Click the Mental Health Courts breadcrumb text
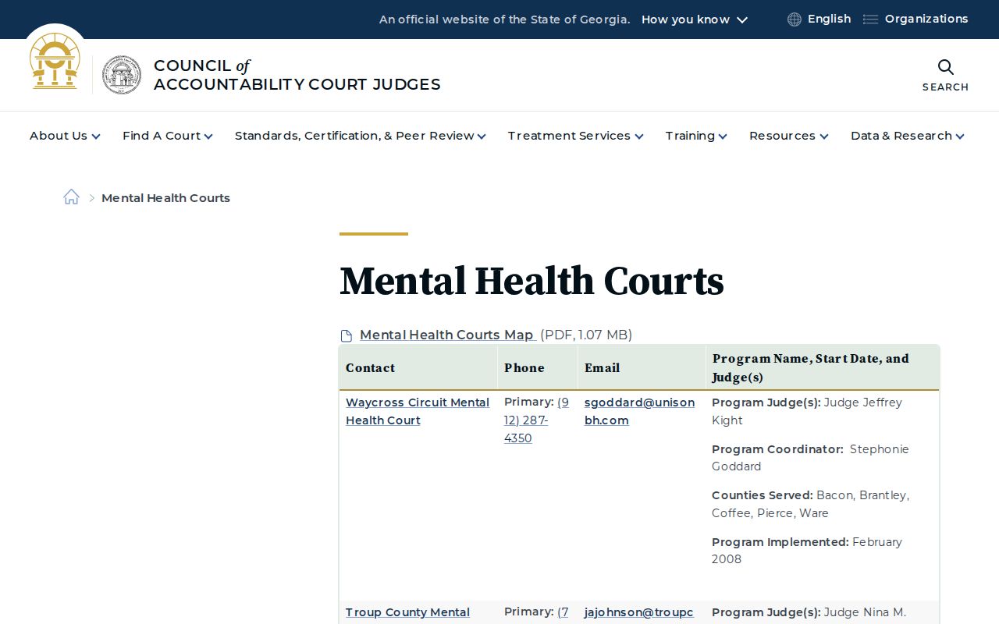Screen dimensions: 999x624 [165, 198]
